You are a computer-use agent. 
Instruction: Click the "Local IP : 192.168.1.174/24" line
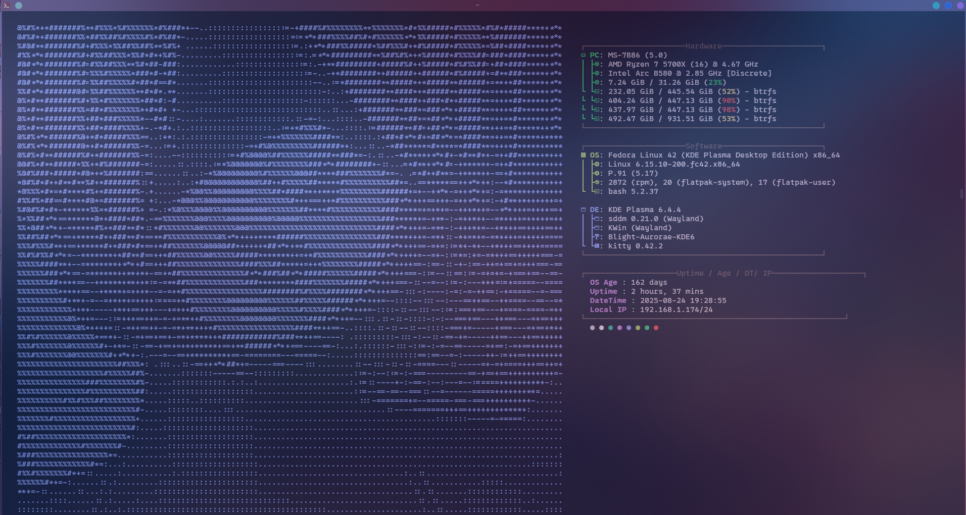[651, 310]
